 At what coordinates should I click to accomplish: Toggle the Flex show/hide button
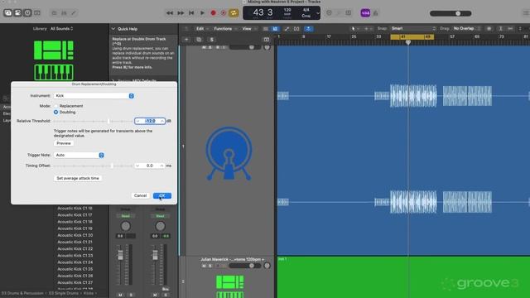[x=296, y=29]
